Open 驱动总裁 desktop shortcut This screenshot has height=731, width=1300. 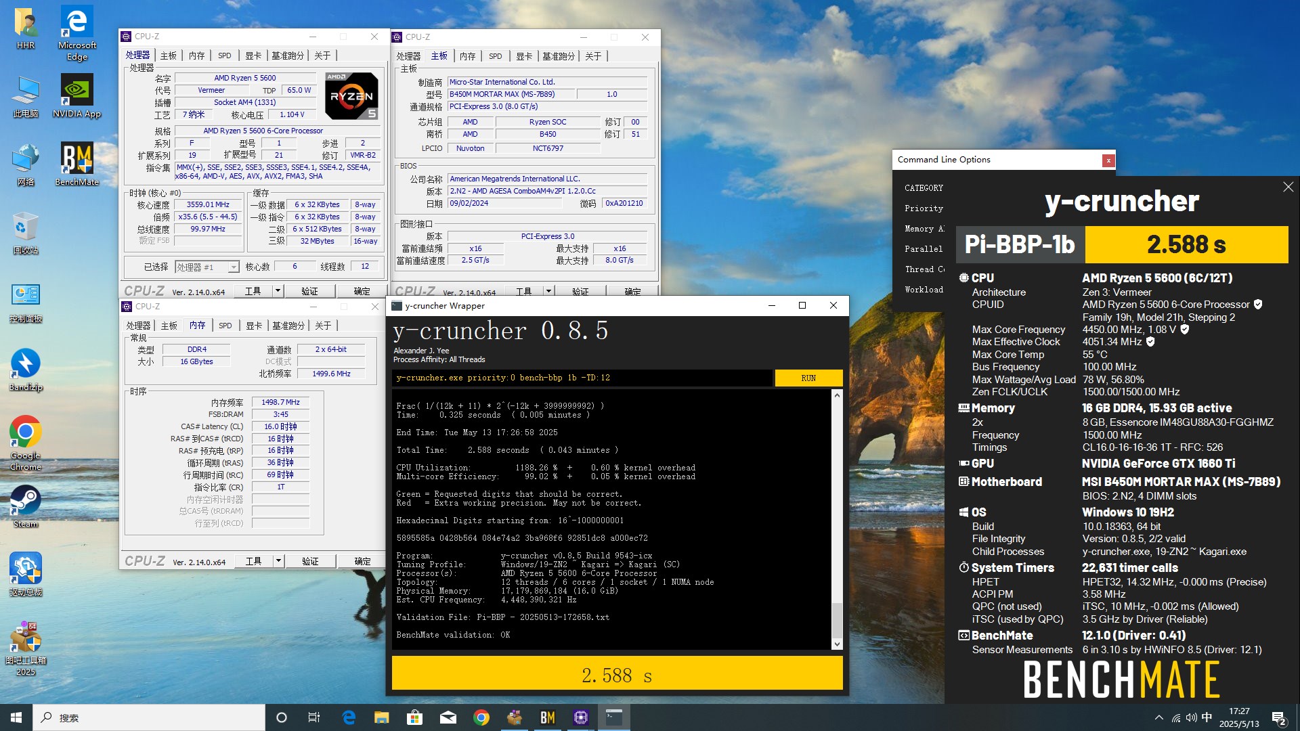click(x=26, y=574)
